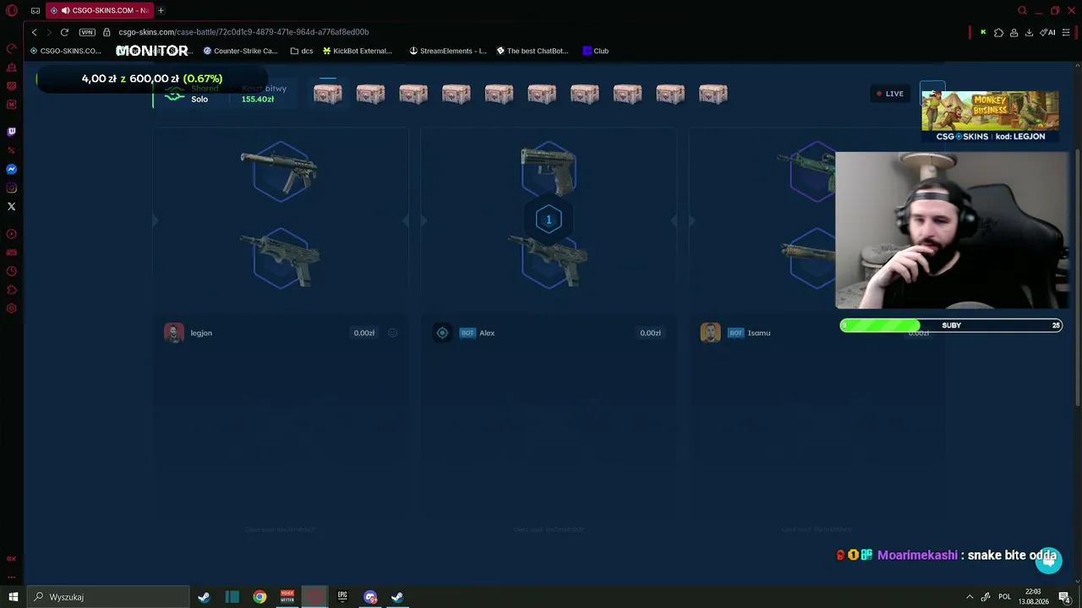The width and height of the screenshot is (1082, 608).
Task: Open a new browser tab
Action: click(x=161, y=11)
